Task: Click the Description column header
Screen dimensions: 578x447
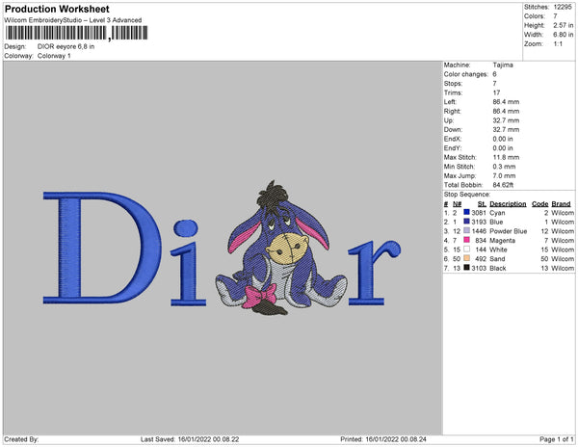Action: pyautogui.click(x=508, y=204)
